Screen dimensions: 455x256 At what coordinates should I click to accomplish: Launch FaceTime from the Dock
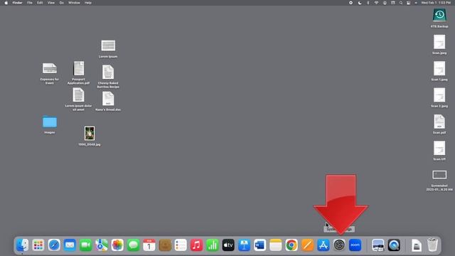click(85, 245)
